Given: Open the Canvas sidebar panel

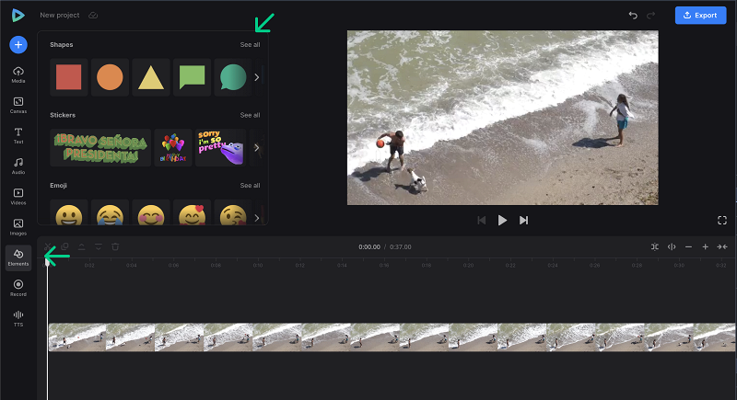Looking at the screenshot, I should point(18,106).
